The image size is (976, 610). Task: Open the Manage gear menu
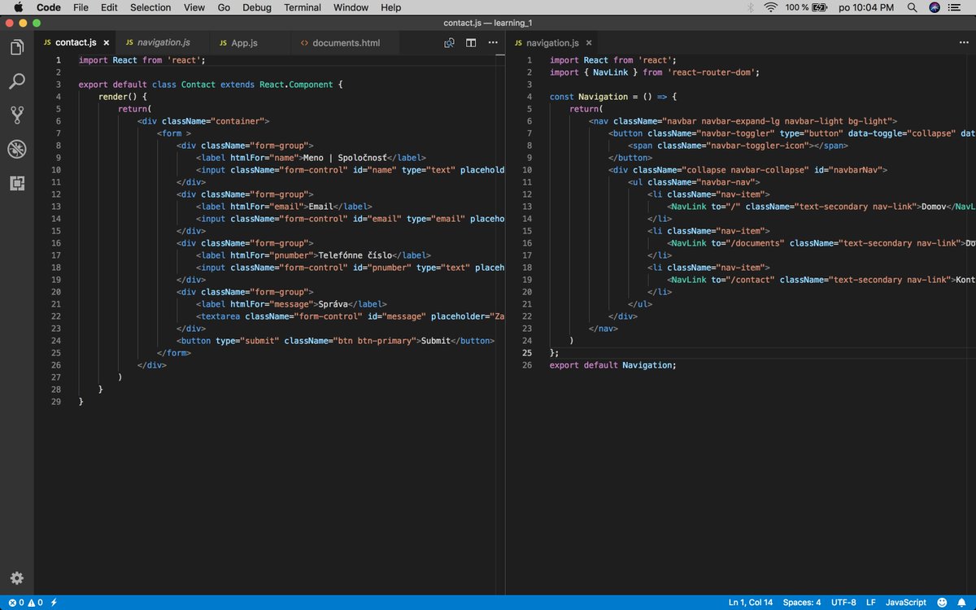pos(16,578)
